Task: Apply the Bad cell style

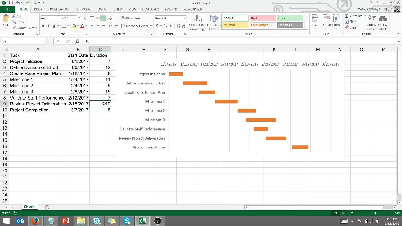Action: tap(263, 18)
